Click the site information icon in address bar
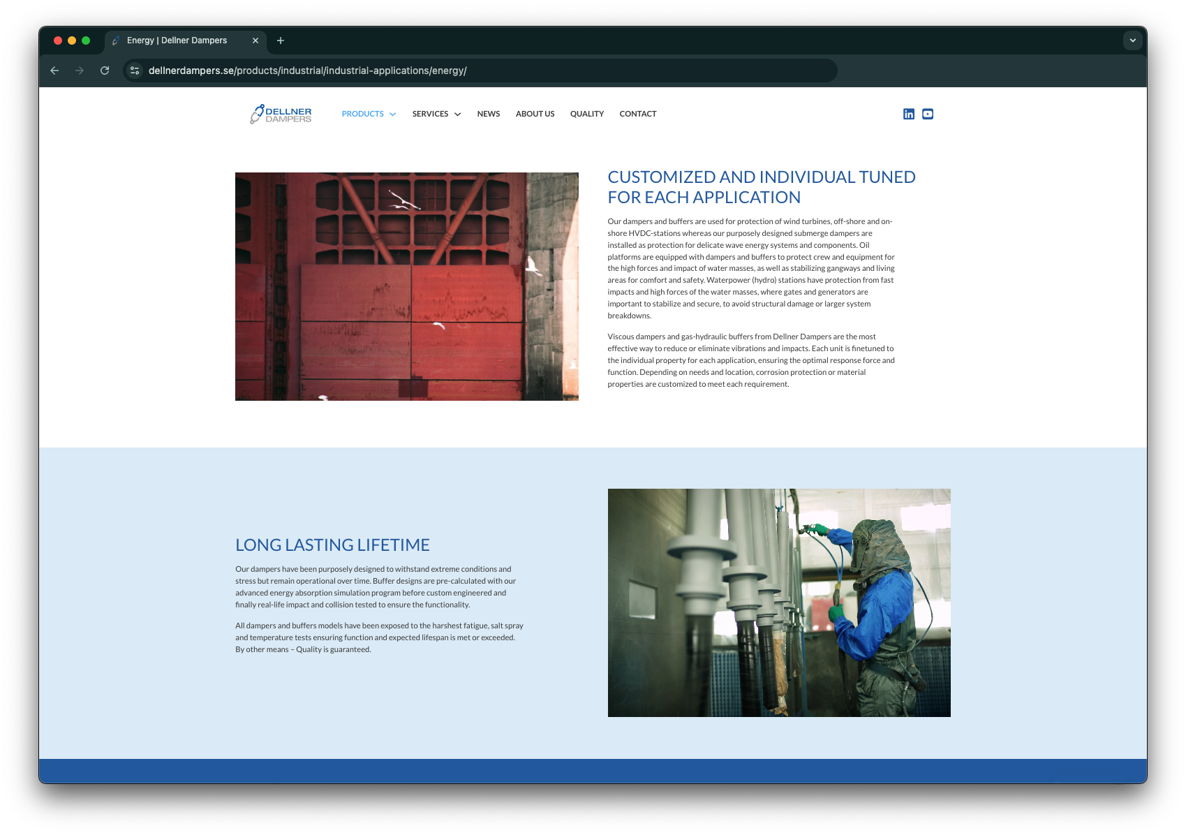 tap(135, 71)
